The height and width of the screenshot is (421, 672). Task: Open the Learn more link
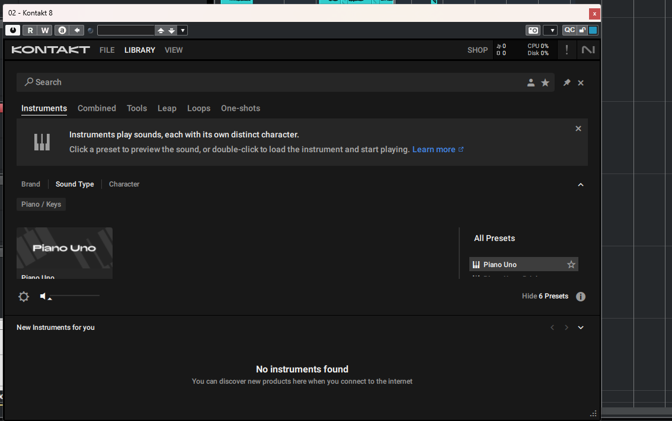437,149
